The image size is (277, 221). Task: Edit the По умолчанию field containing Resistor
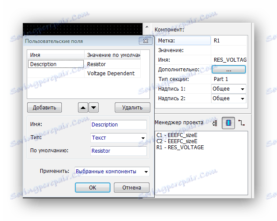click(x=118, y=151)
